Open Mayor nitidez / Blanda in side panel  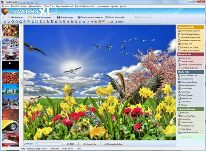(x=190, y=82)
